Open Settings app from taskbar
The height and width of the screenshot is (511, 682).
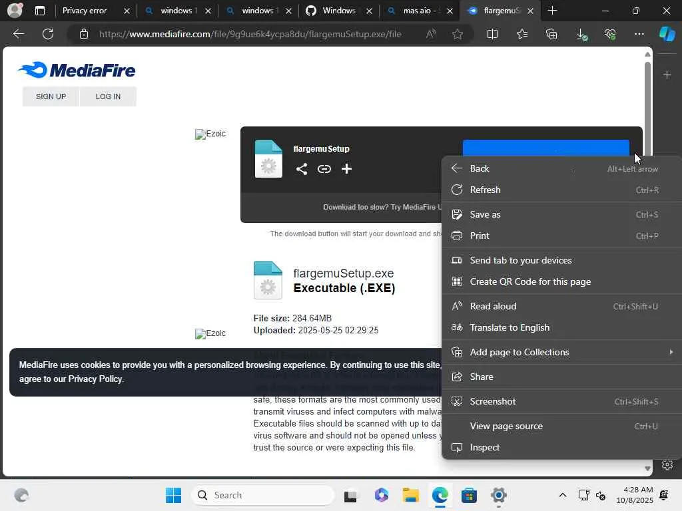(498, 495)
